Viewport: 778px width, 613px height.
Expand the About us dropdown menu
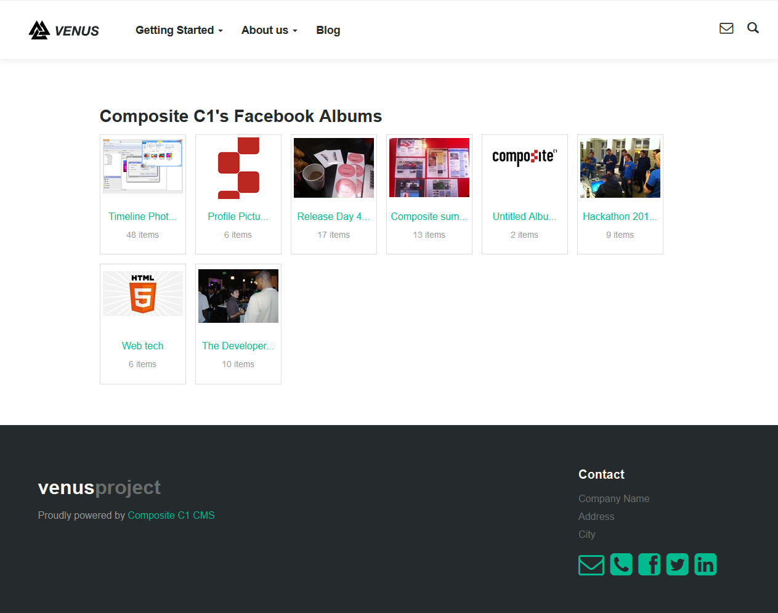269,30
